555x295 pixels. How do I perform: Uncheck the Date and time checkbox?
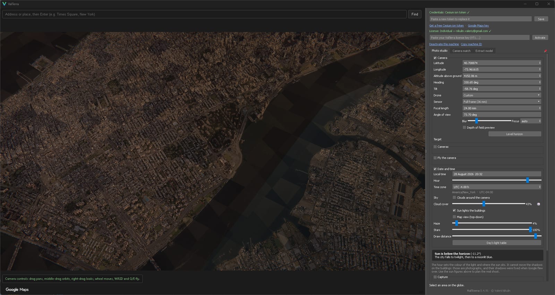pyautogui.click(x=435, y=169)
